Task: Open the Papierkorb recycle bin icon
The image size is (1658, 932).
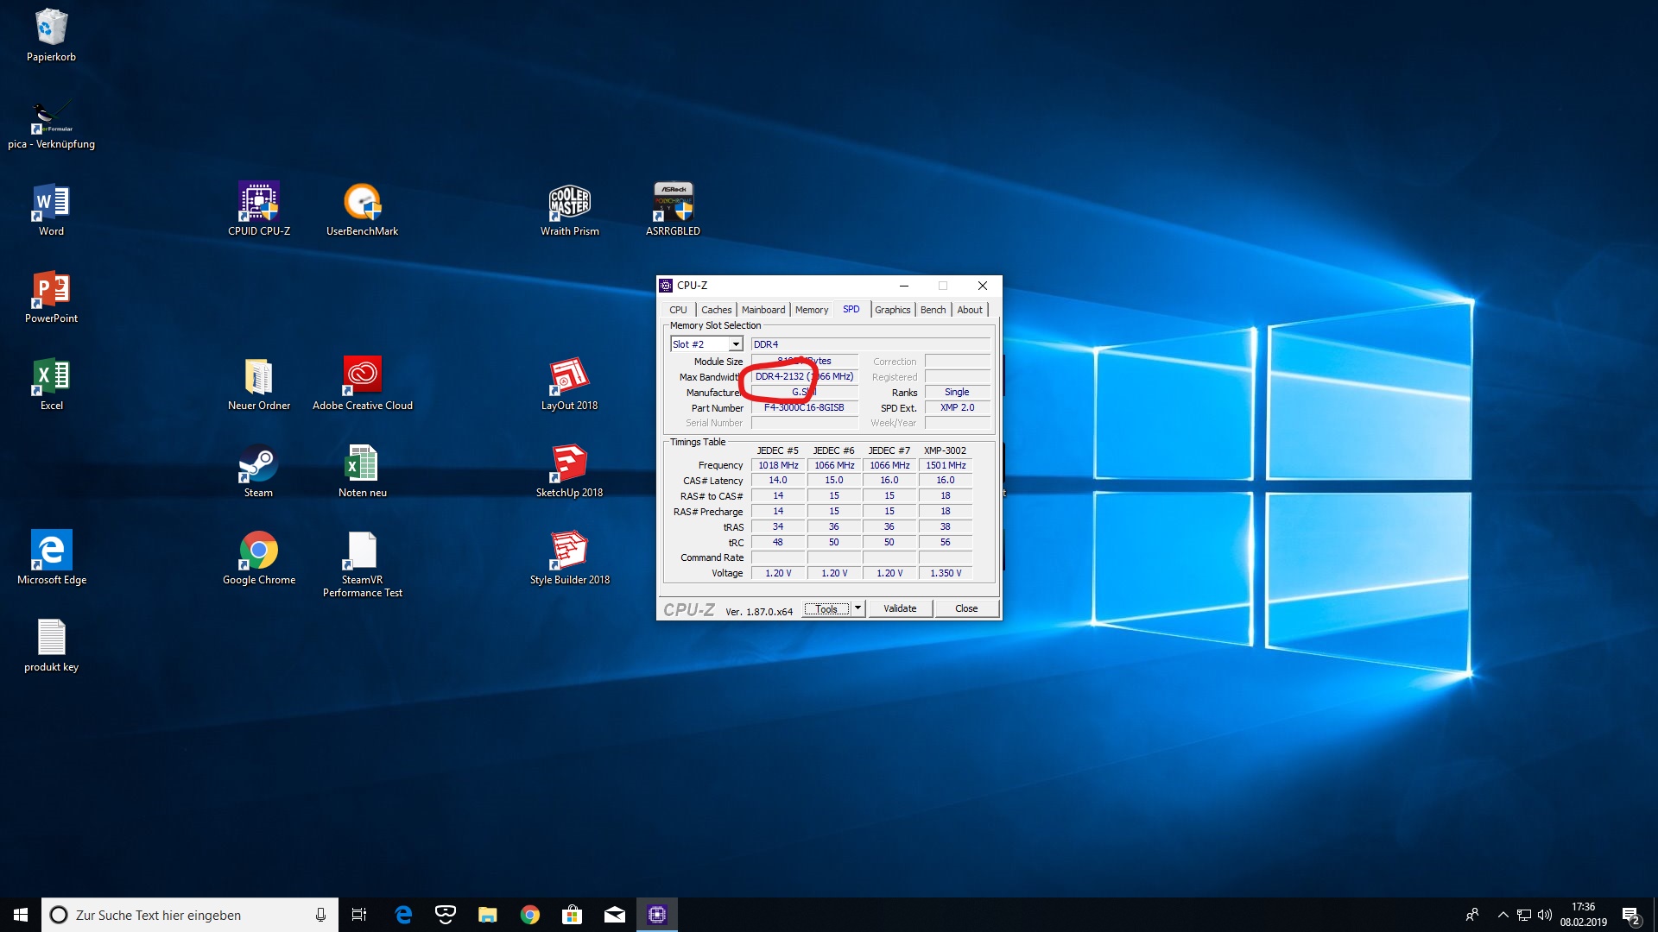Action: 51,35
